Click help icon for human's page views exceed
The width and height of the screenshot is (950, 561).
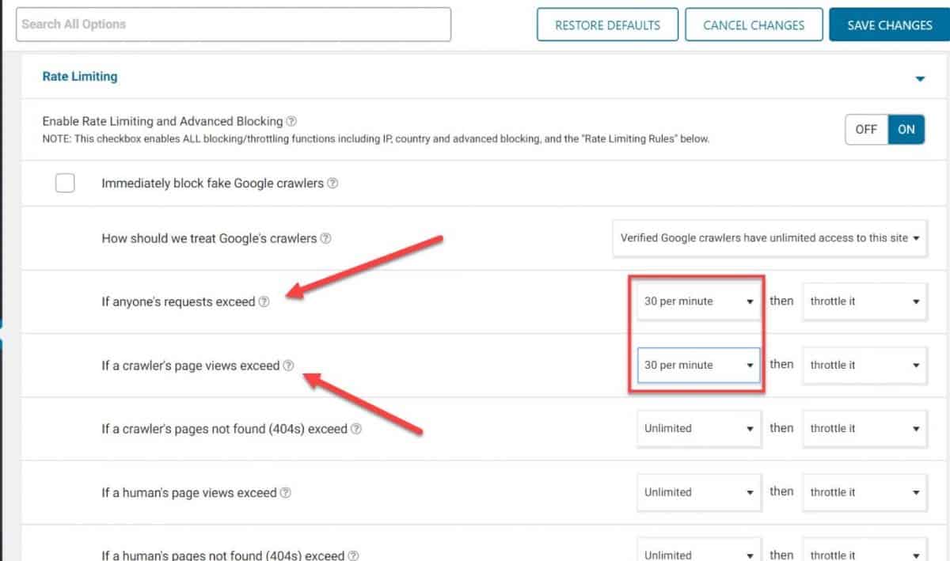click(286, 493)
